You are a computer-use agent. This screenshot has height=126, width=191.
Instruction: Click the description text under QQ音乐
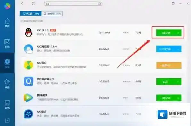[62, 67]
